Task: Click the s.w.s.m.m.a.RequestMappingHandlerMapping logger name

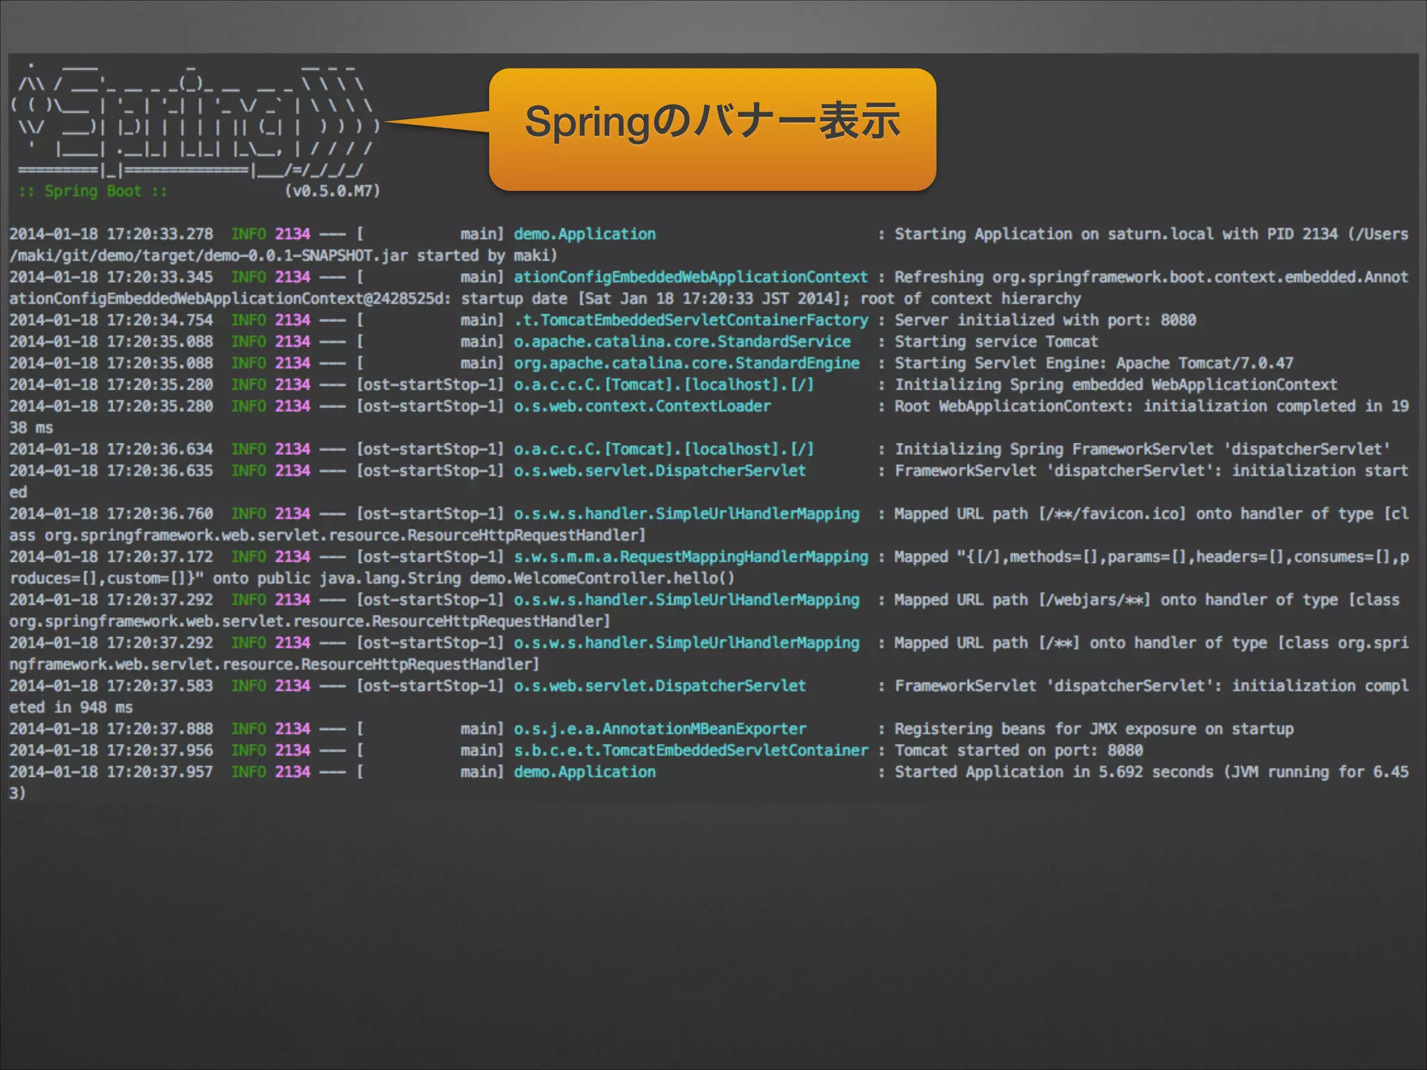Action: 691,557
